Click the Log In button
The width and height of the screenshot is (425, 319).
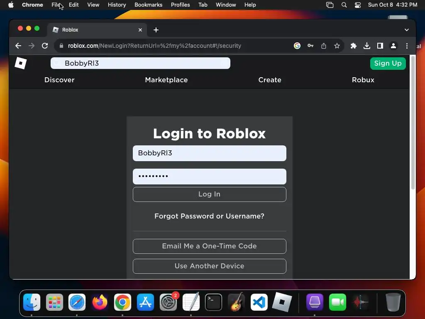pos(210,194)
